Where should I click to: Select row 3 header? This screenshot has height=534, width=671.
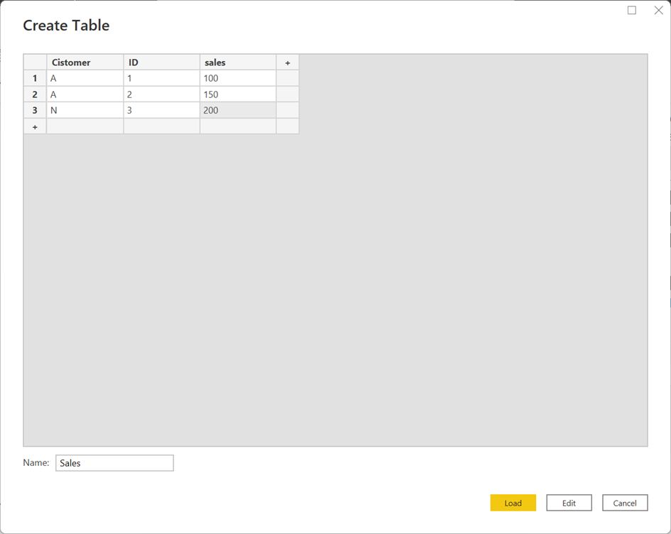point(35,110)
